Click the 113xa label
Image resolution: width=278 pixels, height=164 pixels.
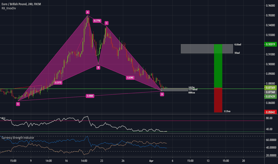[227, 111]
